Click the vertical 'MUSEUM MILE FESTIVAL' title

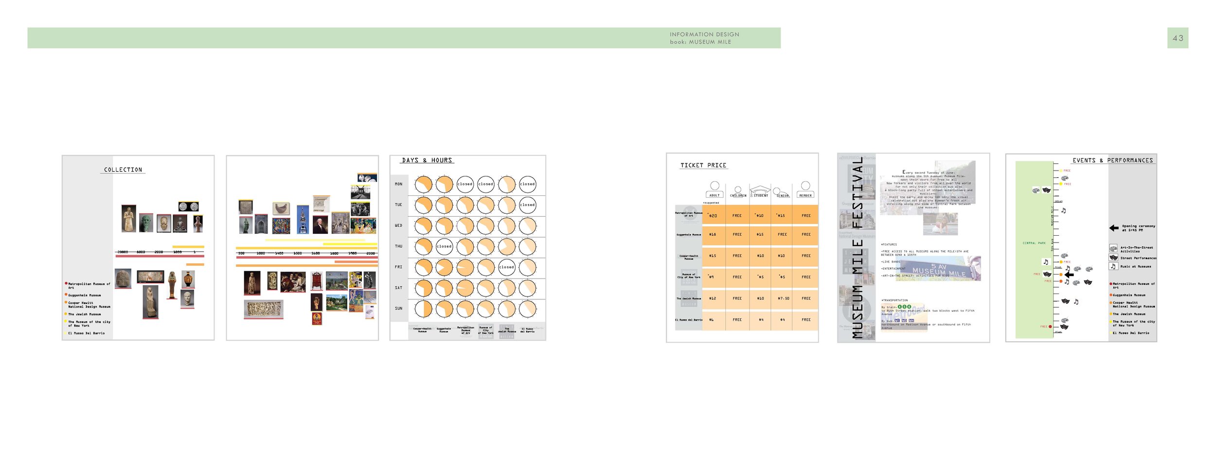pyautogui.click(x=858, y=247)
